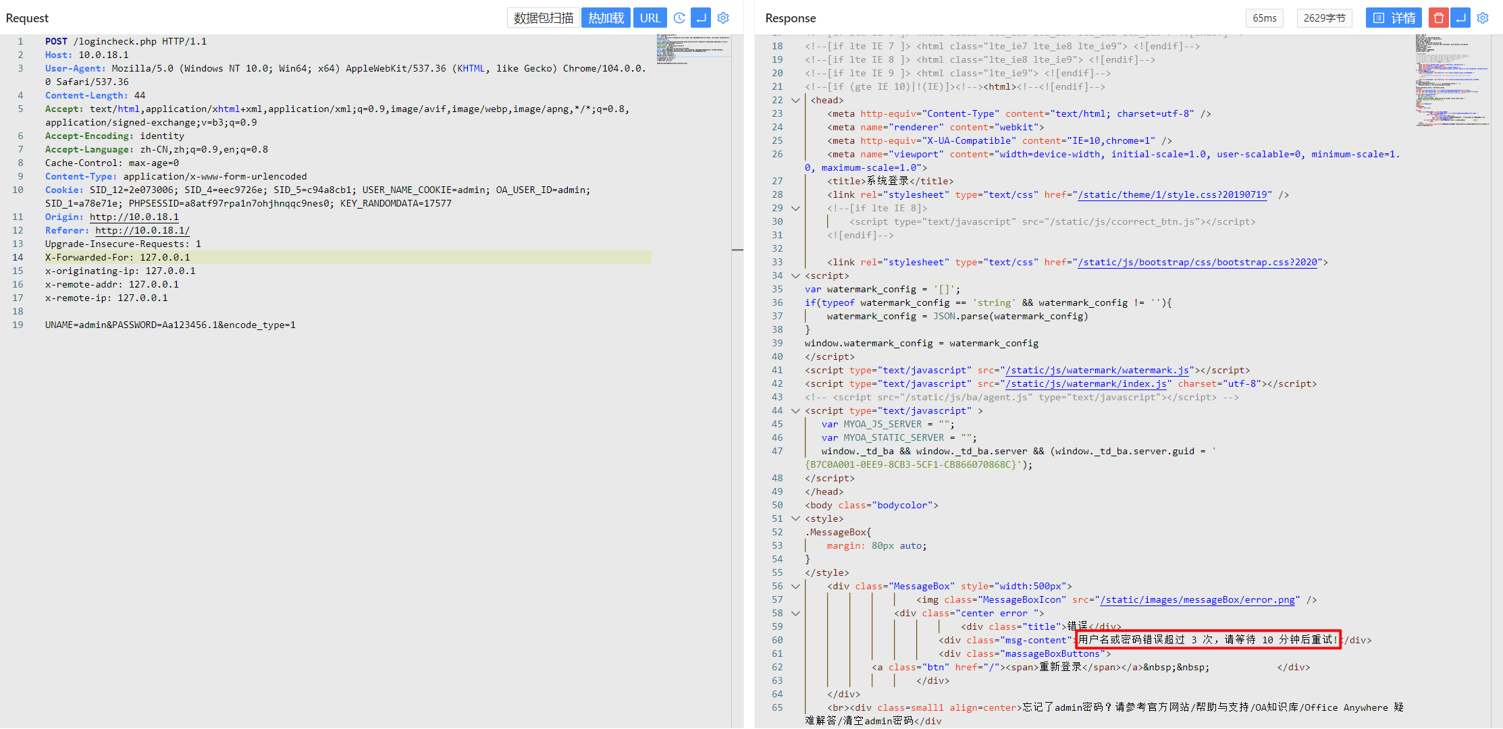Collapse the IE 8 comment fold at line 29
This screenshot has height=729, width=1503.
[x=795, y=209]
